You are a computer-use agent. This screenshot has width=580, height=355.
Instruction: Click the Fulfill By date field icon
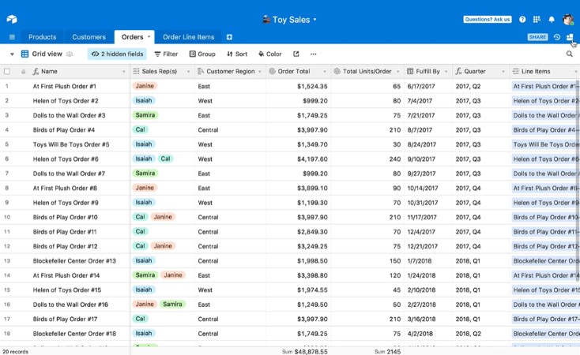coord(410,71)
